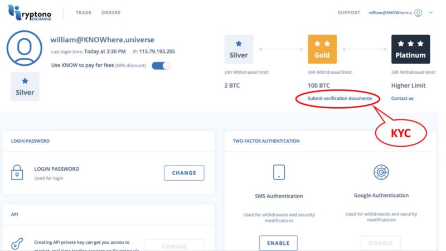Click the Kryptono Exchange logo
The width and height of the screenshot is (446, 251).
(x=30, y=12)
